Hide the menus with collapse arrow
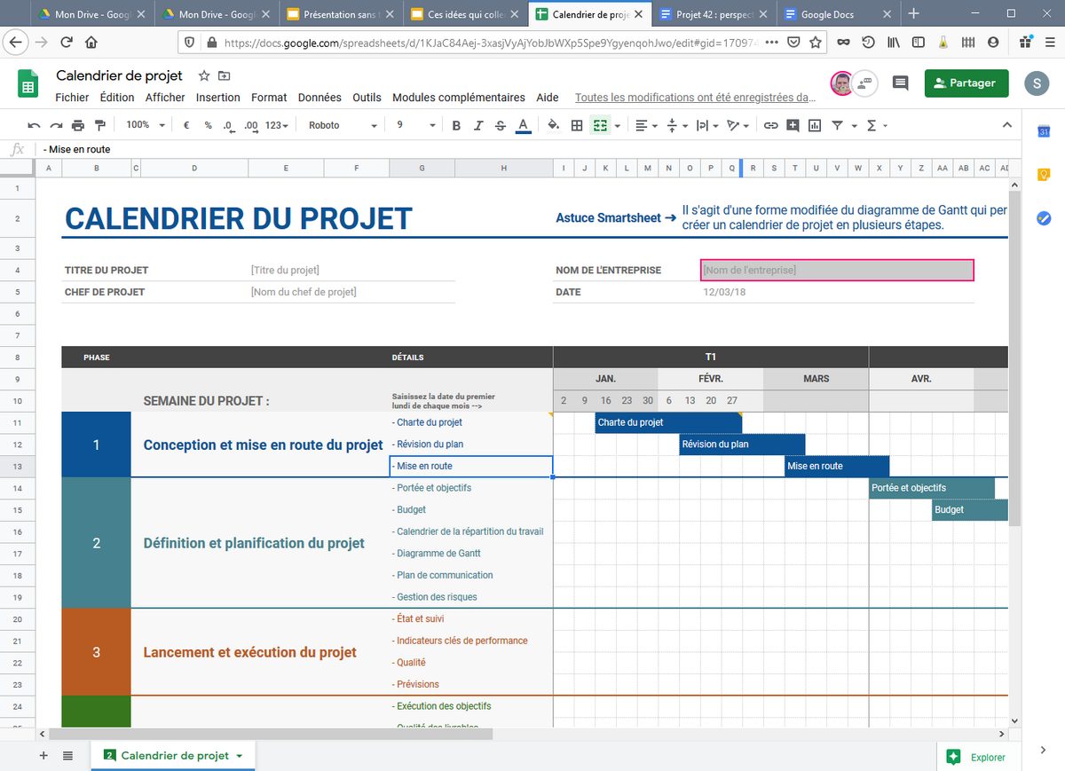The height and width of the screenshot is (771, 1065). 1006,125
